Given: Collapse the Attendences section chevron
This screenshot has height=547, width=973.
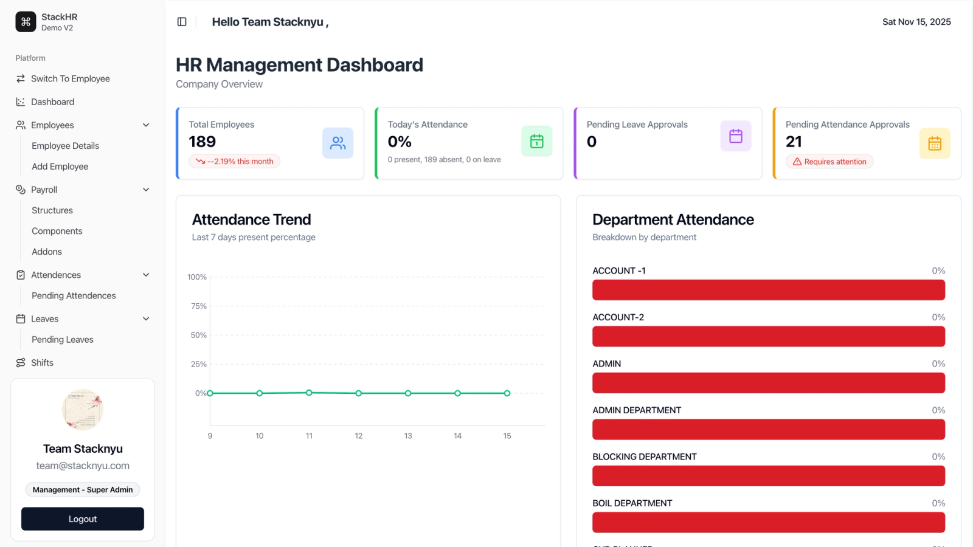Looking at the screenshot, I should (146, 275).
